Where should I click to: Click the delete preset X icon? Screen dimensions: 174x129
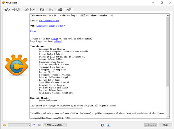pyautogui.click(x=39, y=125)
